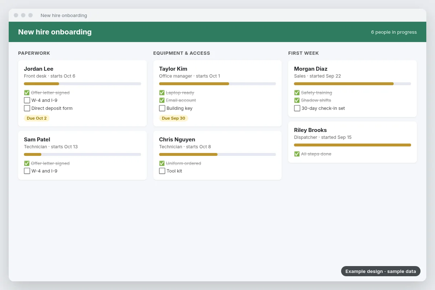Image resolution: width=435 pixels, height=290 pixels.
Task: Click Sam Patel's progress bar
Action: point(82,154)
